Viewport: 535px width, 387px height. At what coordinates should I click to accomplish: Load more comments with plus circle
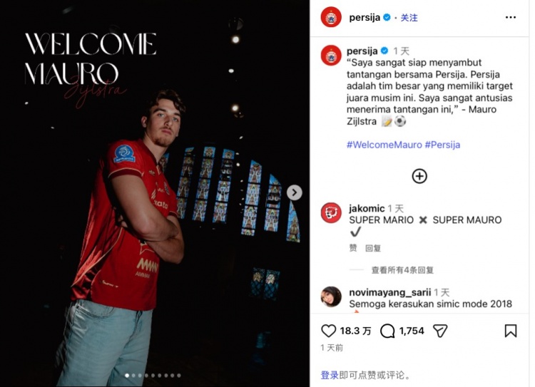(x=419, y=176)
